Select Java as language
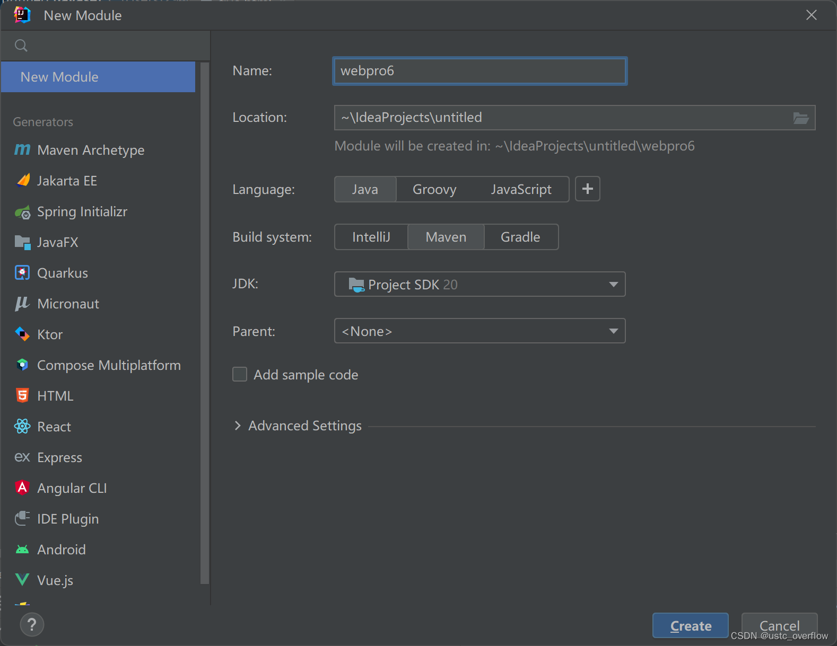The image size is (837, 646). coord(365,189)
